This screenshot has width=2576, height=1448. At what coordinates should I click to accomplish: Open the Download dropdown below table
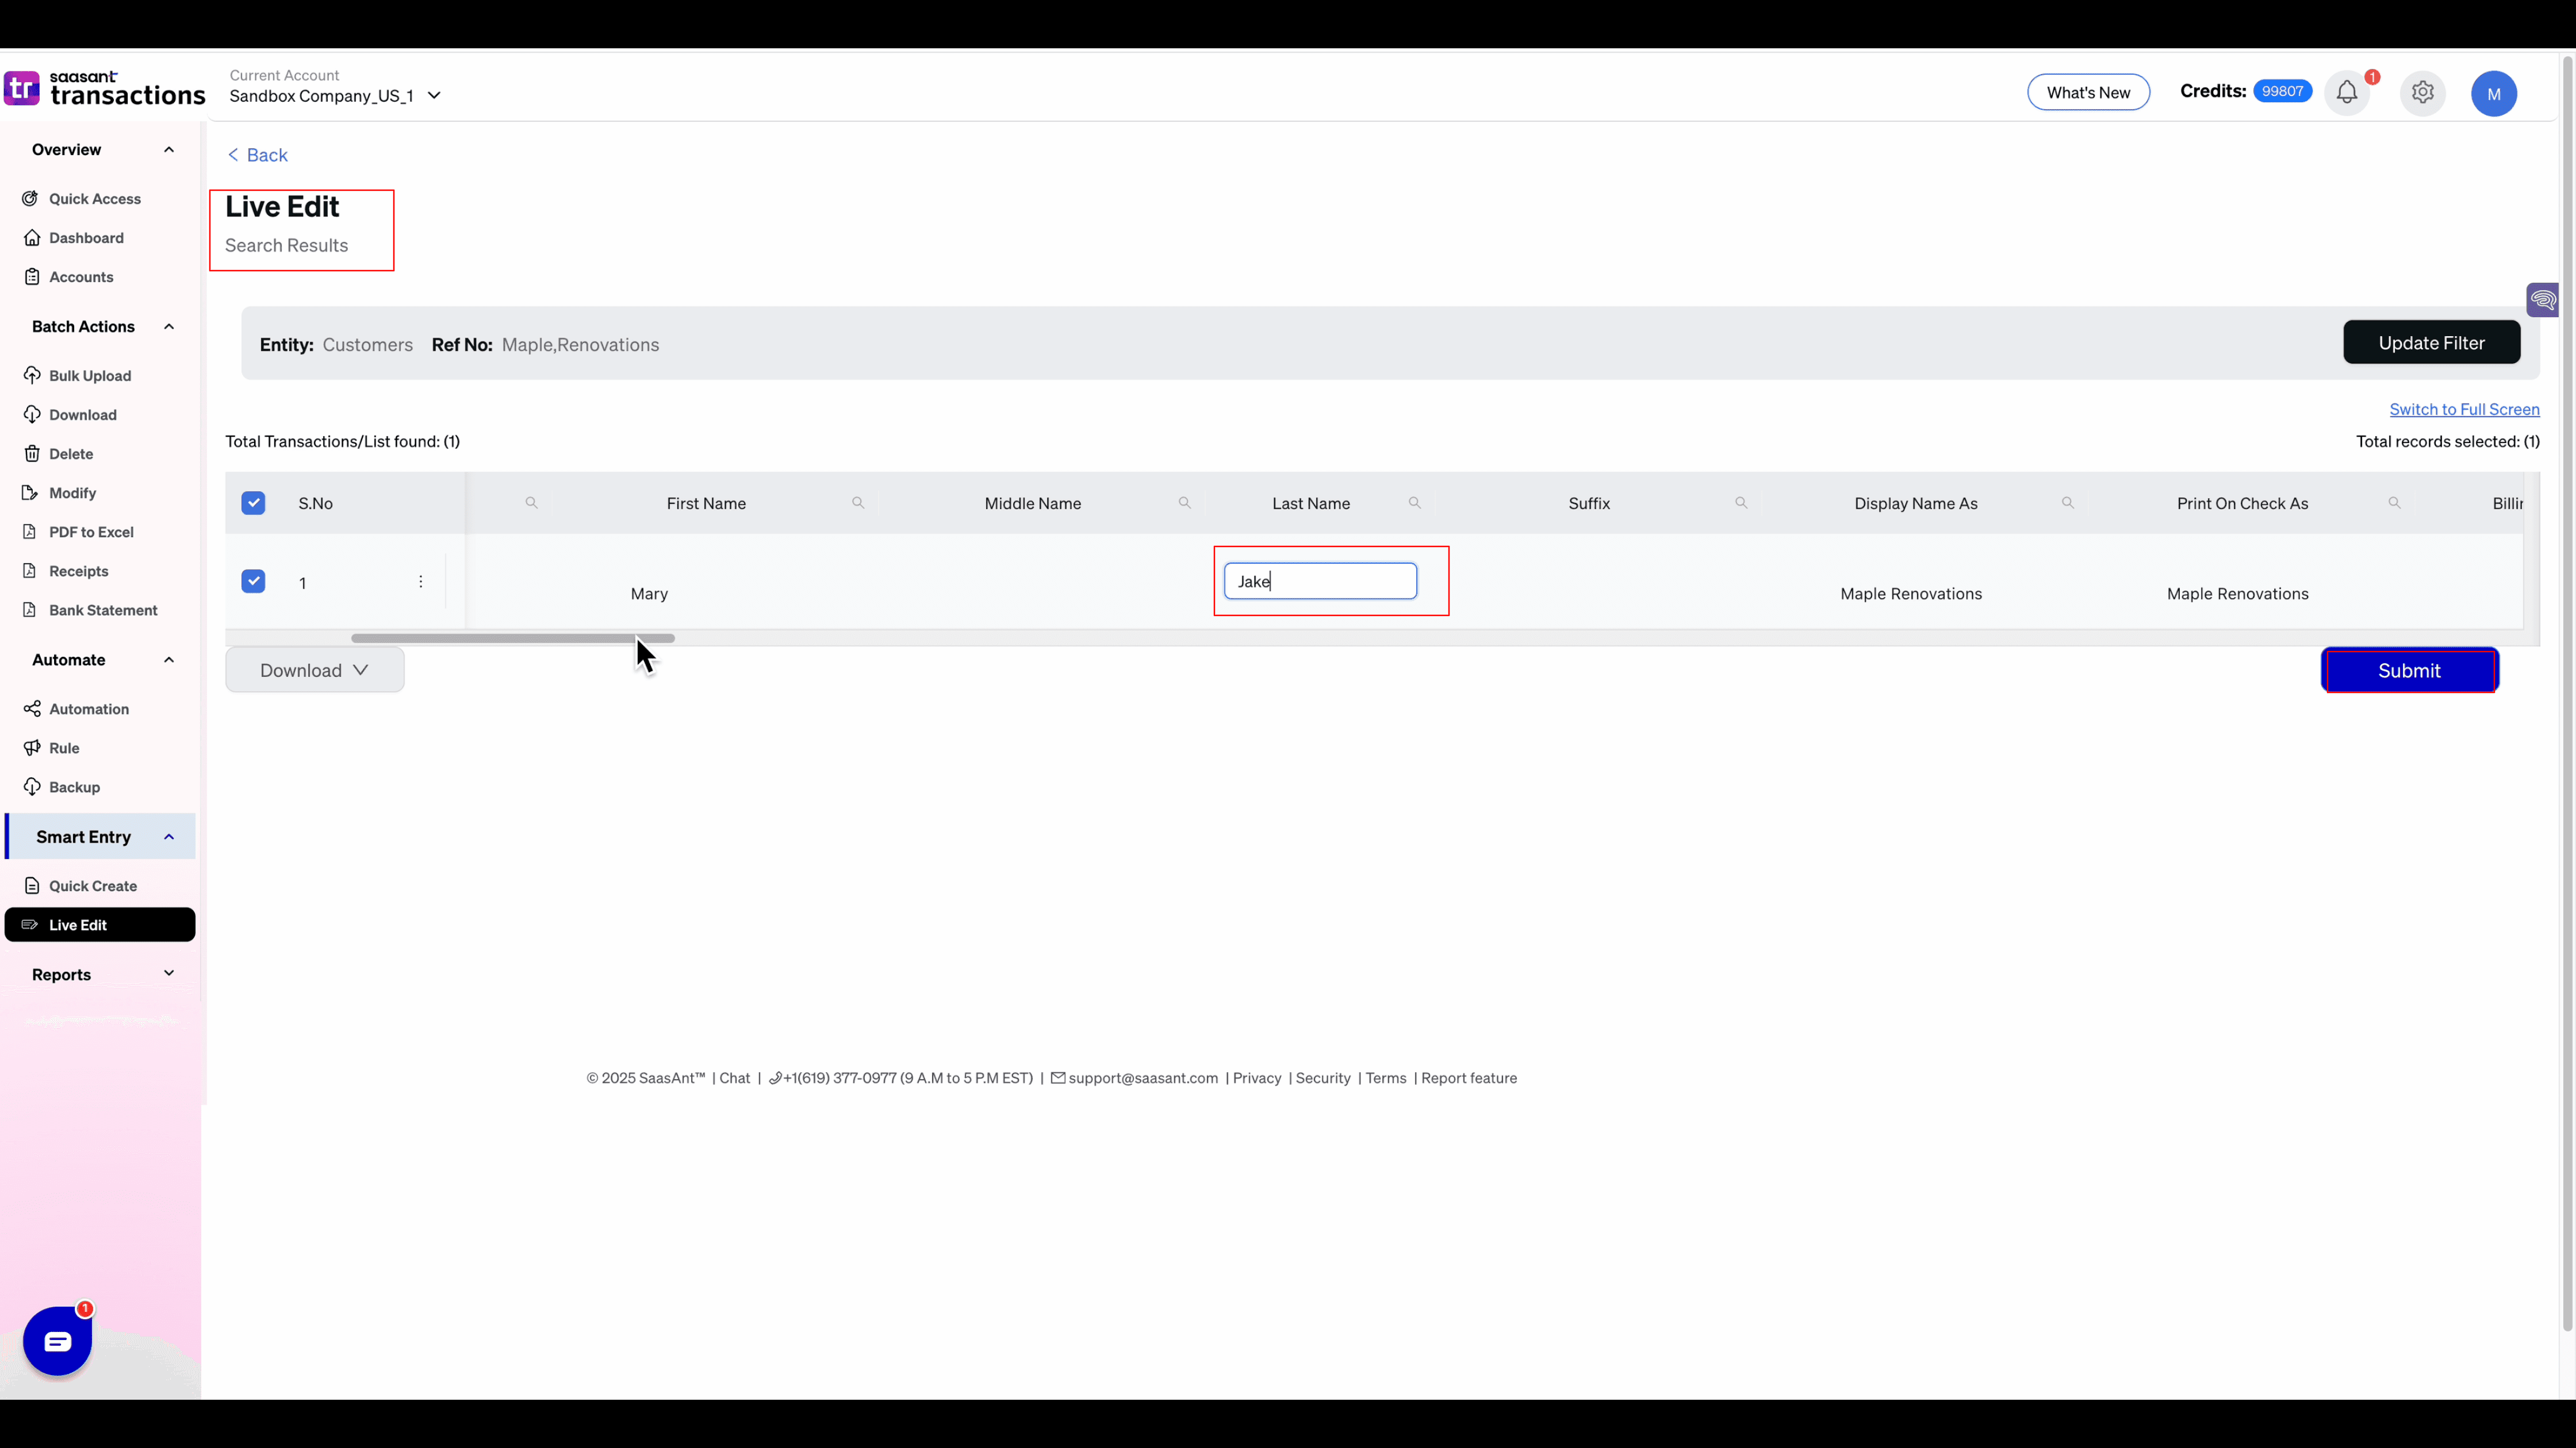tap(315, 669)
